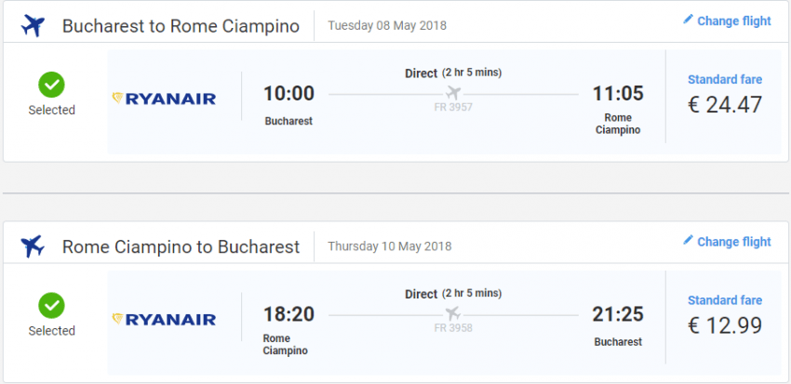The image size is (791, 384).
Task: Click the small plane icon above FR 3958
Action: point(454,313)
